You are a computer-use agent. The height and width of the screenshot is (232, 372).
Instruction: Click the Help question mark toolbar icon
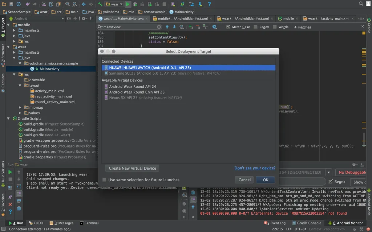click(209, 4)
